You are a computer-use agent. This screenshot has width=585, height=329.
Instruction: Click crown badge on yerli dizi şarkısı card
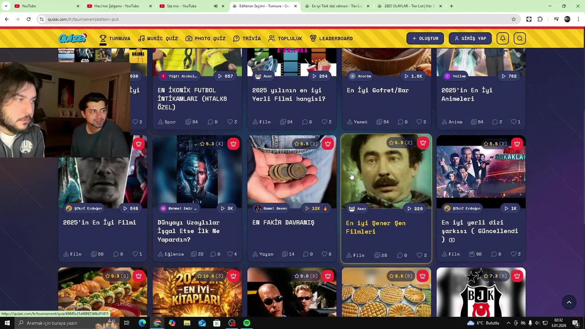[517, 143]
